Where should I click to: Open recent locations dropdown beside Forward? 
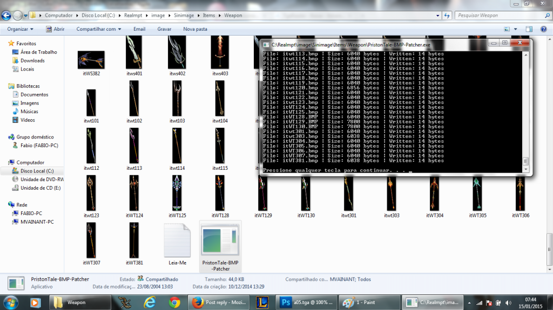click(x=25, y=16)
